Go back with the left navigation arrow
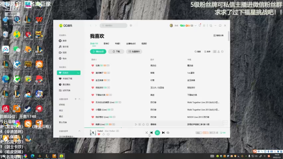This screenshot has width=283, height=159. [x=91, y=25]
